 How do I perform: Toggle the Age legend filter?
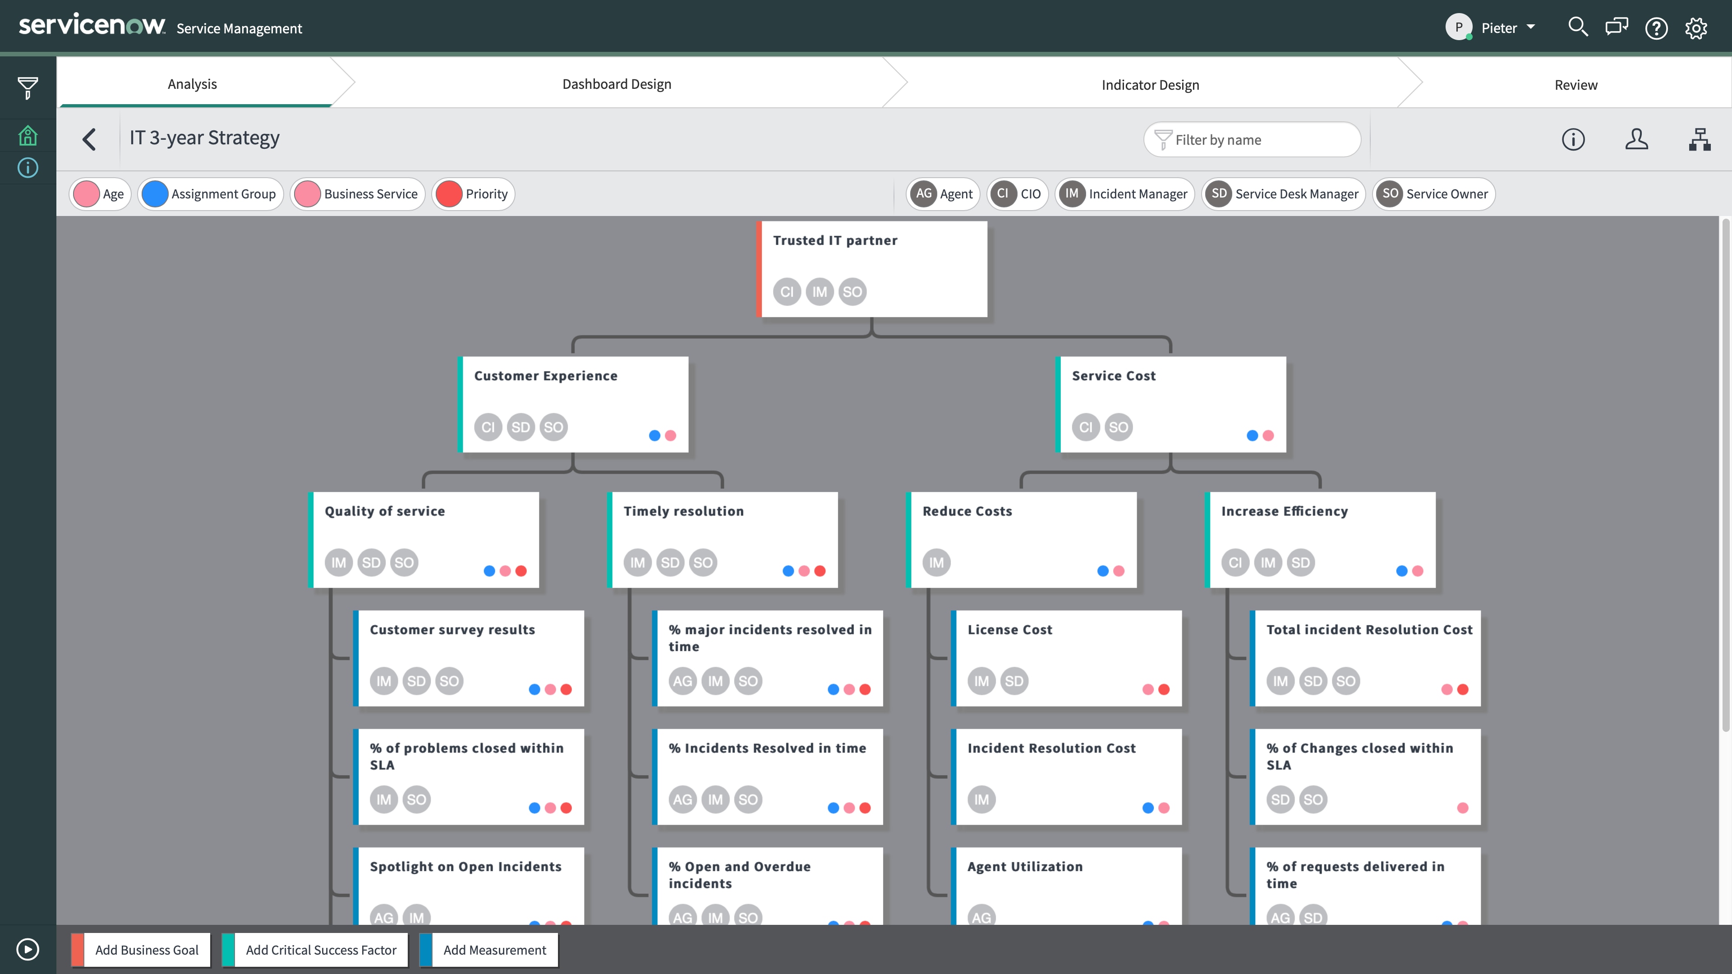pyautogui.click(x=100, y=193)
